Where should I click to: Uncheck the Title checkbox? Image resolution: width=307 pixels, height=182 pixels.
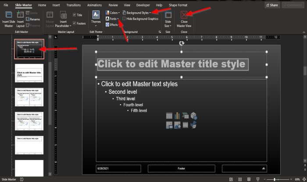(74, 15)
